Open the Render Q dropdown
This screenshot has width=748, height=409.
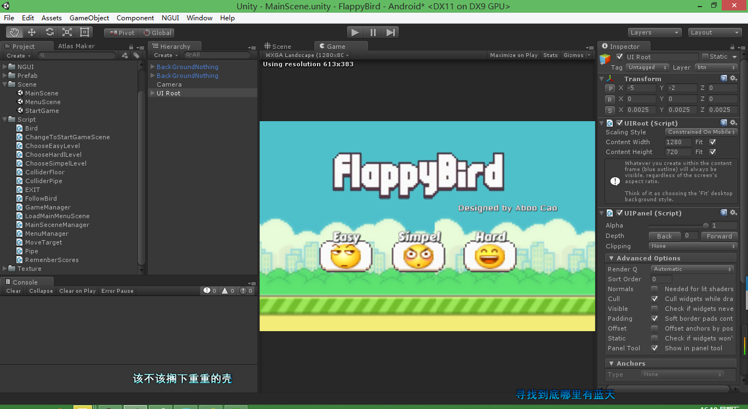pyautogui.click(x=693, y=269)
